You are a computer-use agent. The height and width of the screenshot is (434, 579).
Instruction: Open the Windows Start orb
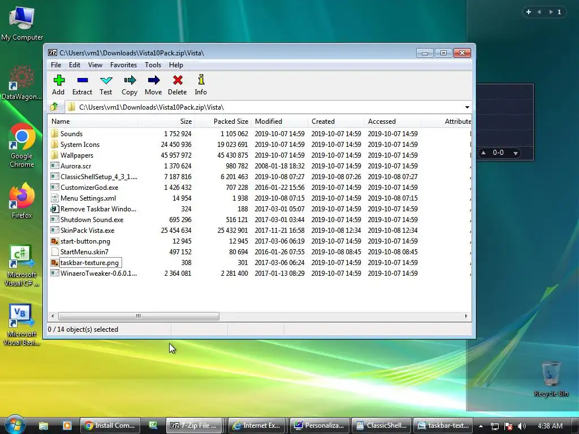point(15,424)
